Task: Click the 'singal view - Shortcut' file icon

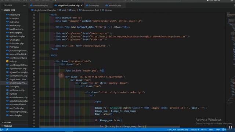Action: coord(7,79)
